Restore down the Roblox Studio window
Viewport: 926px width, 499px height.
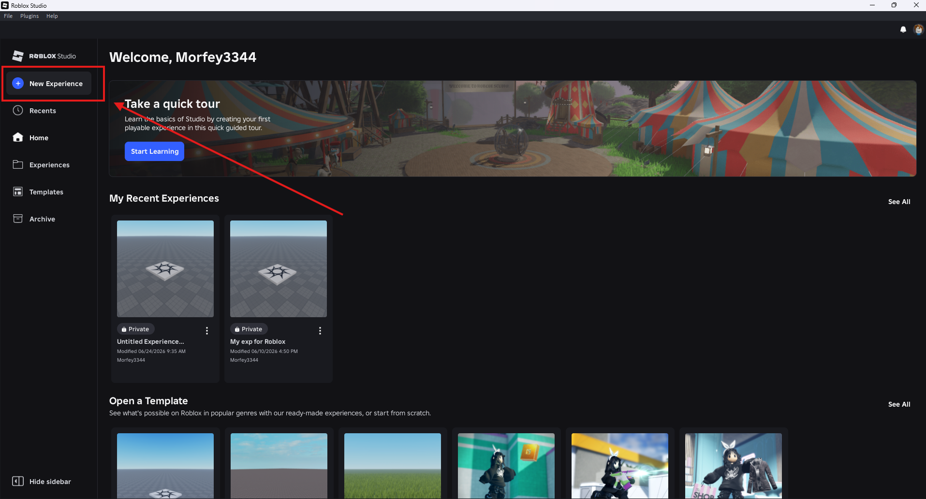[x=894, y=5]
